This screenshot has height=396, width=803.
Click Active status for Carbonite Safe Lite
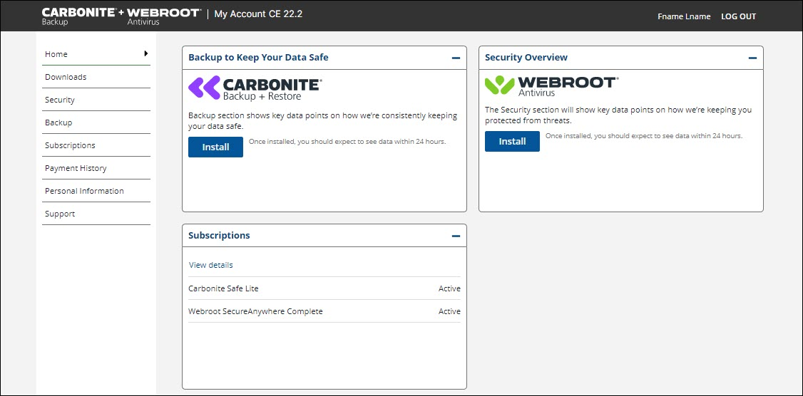pyautogui.click(x=450, y=288)
